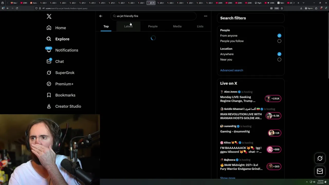The image size is (329, 185).
Task: Open Bookmarks in the sidebar
Action: coord(61,95)
